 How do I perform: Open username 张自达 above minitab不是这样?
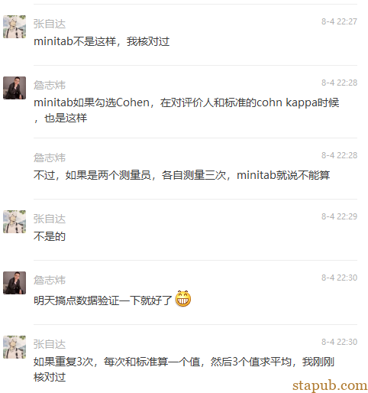tap(50, 24)
